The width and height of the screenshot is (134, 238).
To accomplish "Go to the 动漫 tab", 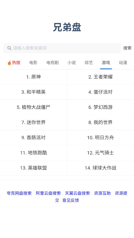I will pos(123,62).
